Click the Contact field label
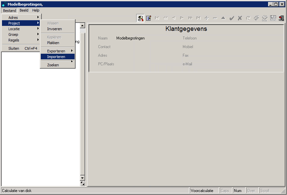 pyautogui.click(x=104, y=47)
